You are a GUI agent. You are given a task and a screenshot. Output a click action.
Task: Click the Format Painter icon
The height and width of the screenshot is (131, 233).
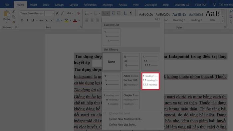14,22
